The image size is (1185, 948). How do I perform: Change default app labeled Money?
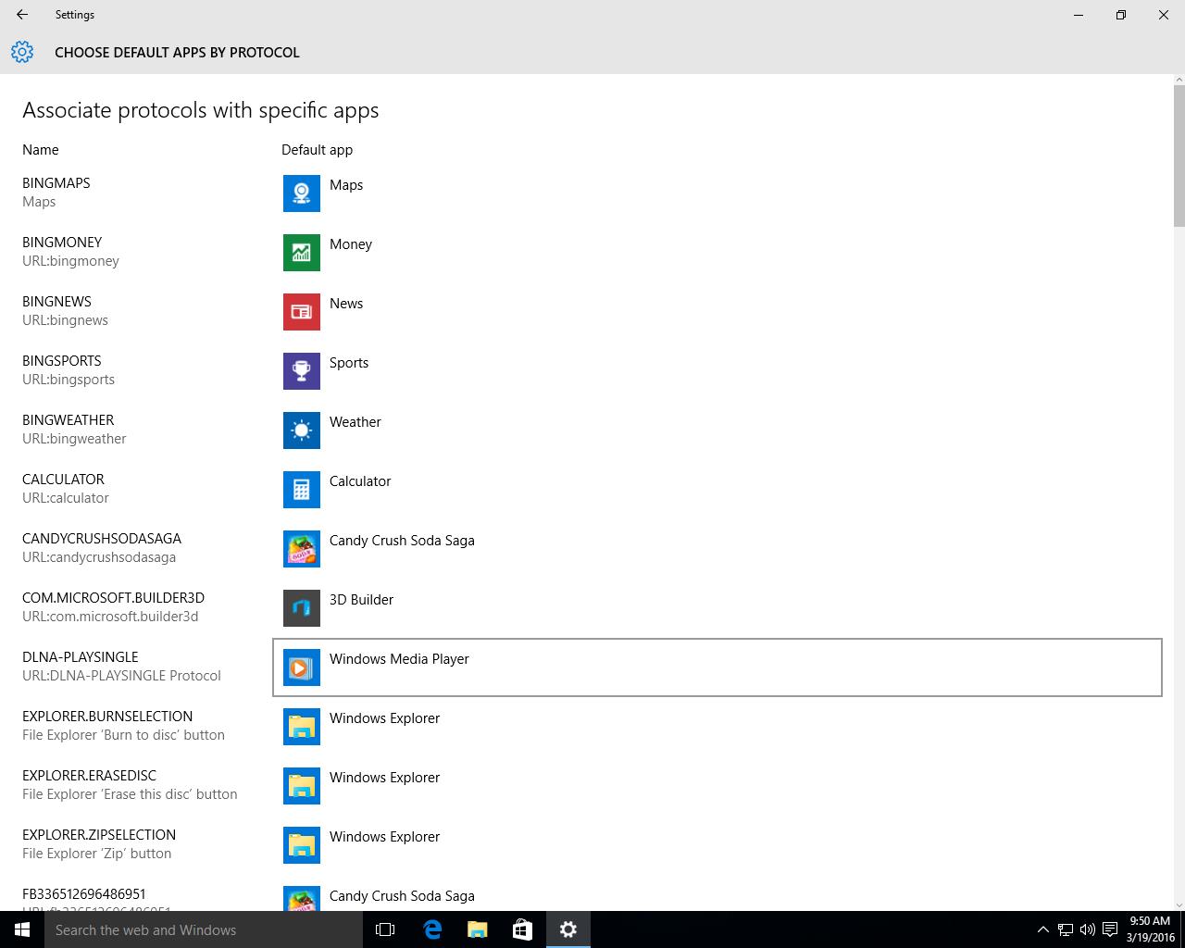tap(717, 252)
